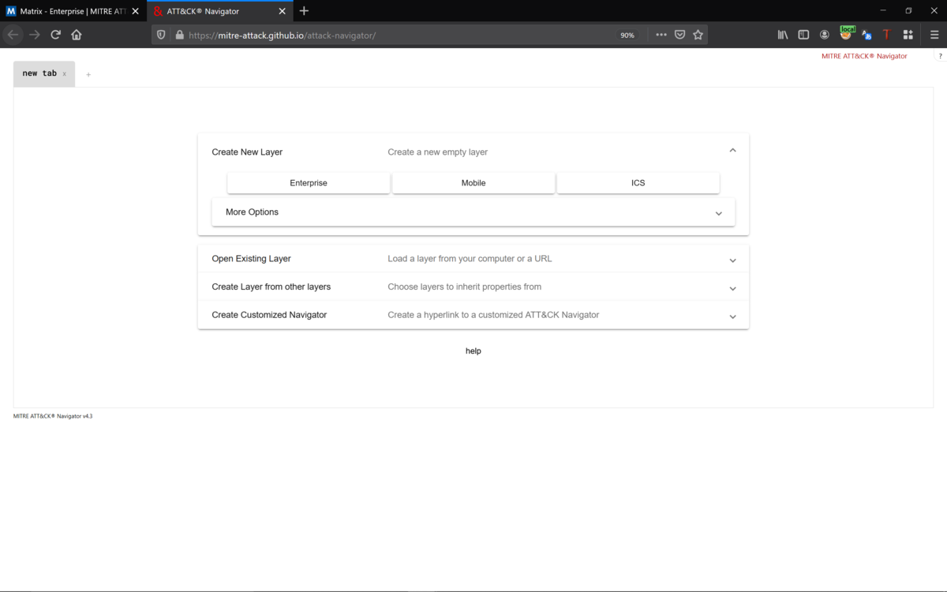Open new browser tab with plus
Screen dimensions: 947x592
click(304, 11)
